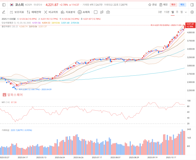Viewport: 196px width, 160px height.
Task: Open the 메모 memo note
Action: click(164, 5)
